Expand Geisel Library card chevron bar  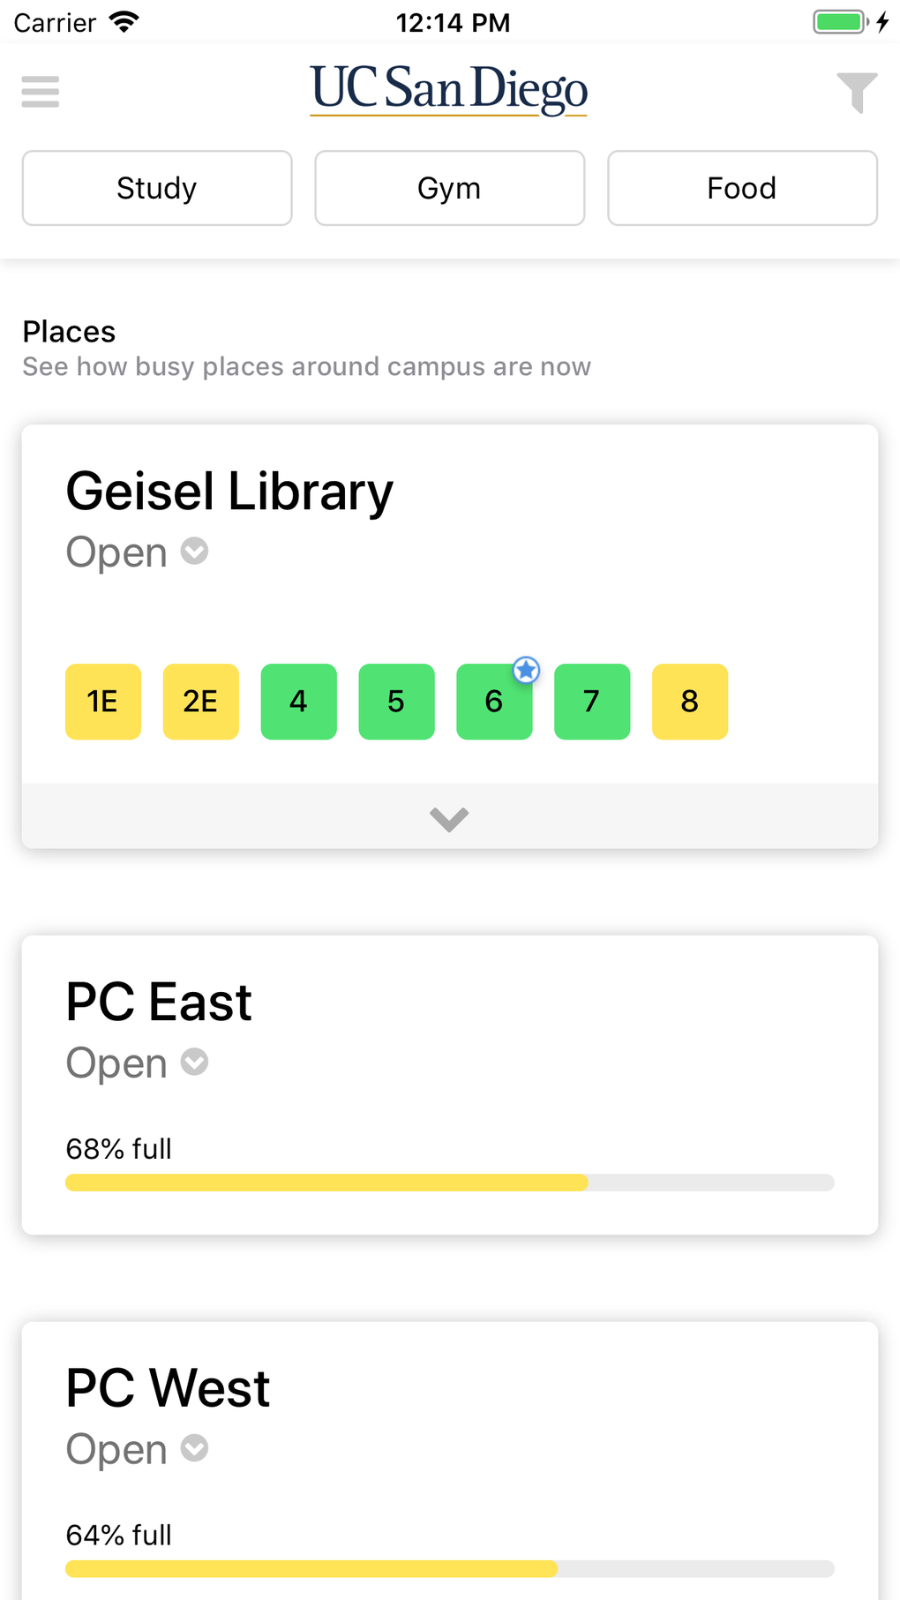(x=449, y=817)
